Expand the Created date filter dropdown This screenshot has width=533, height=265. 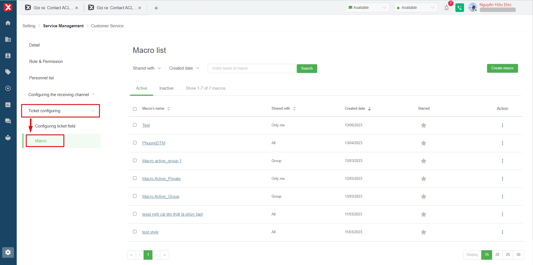pos(184,68)
